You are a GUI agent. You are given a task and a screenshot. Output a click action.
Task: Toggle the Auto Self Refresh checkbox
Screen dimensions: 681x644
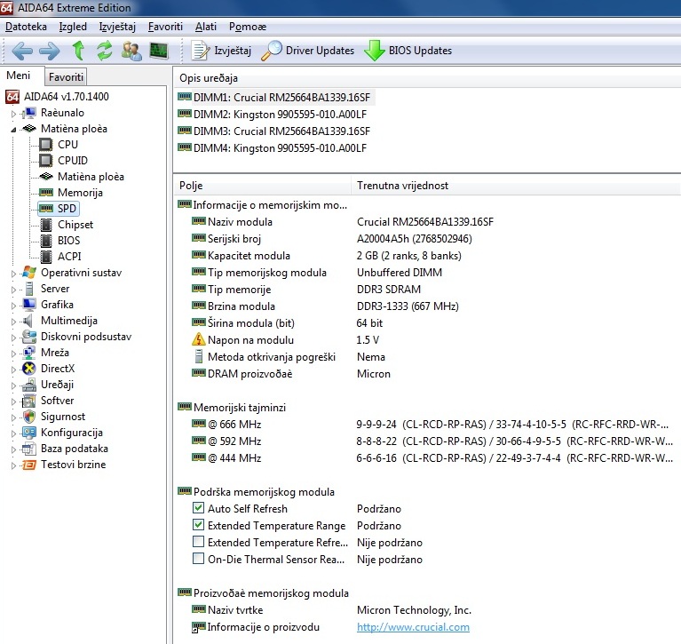pyautogui.click(x=199, y=509)
